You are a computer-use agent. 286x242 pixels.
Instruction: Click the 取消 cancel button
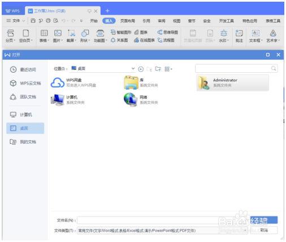tap(264, 230)
